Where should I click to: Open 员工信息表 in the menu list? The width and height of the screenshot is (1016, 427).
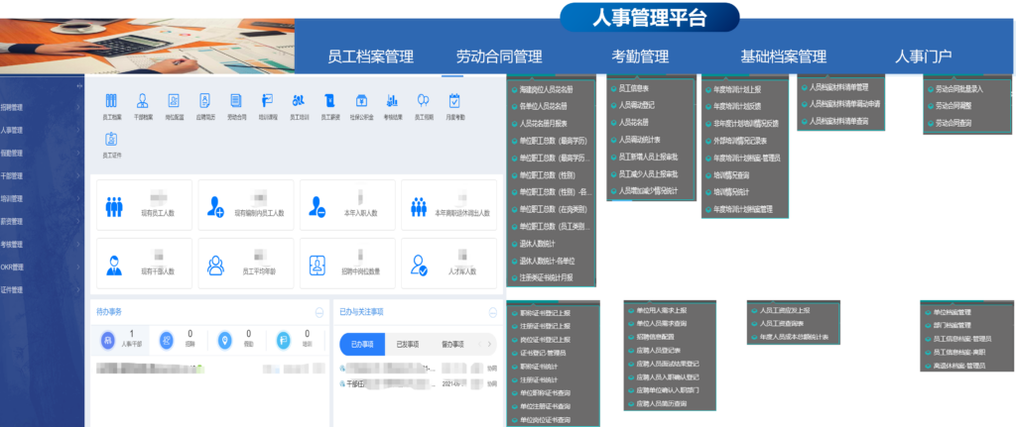coord(635,88)
